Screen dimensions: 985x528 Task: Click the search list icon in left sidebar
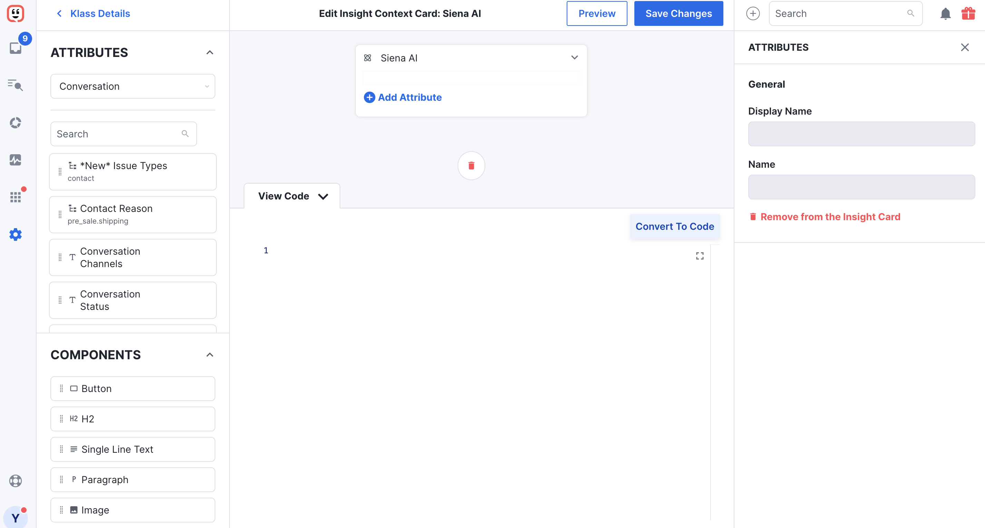click(15, 85)
